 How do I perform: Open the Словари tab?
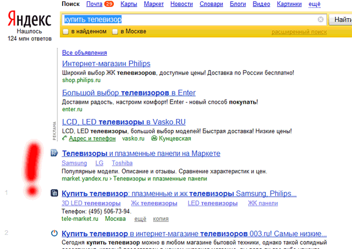(x=211, y=4)
